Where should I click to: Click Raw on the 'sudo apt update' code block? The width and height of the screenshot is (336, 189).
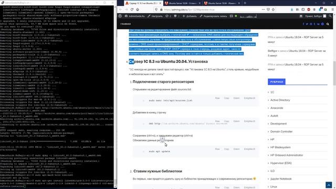click(217, 149)
